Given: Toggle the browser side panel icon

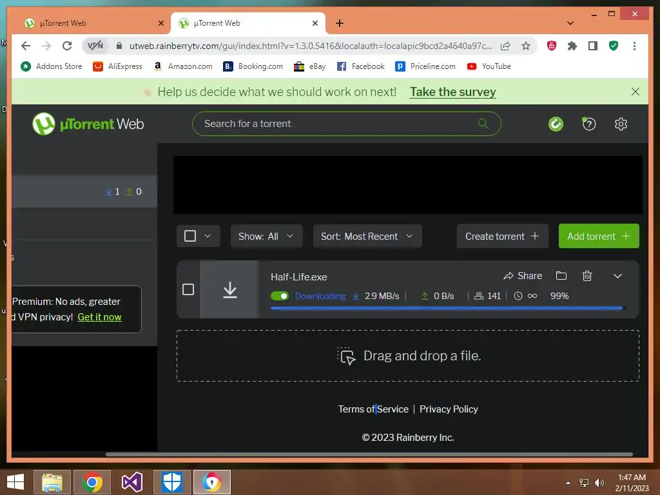Looking at the screenshot, I should coord(593,46).
